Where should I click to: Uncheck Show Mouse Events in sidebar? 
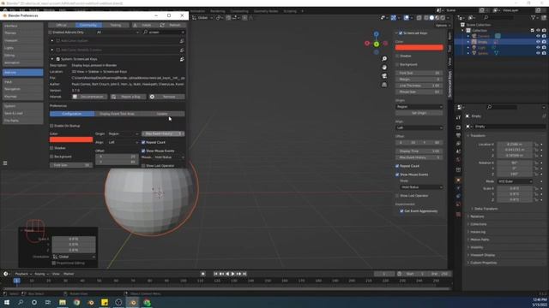click(397, 175)
